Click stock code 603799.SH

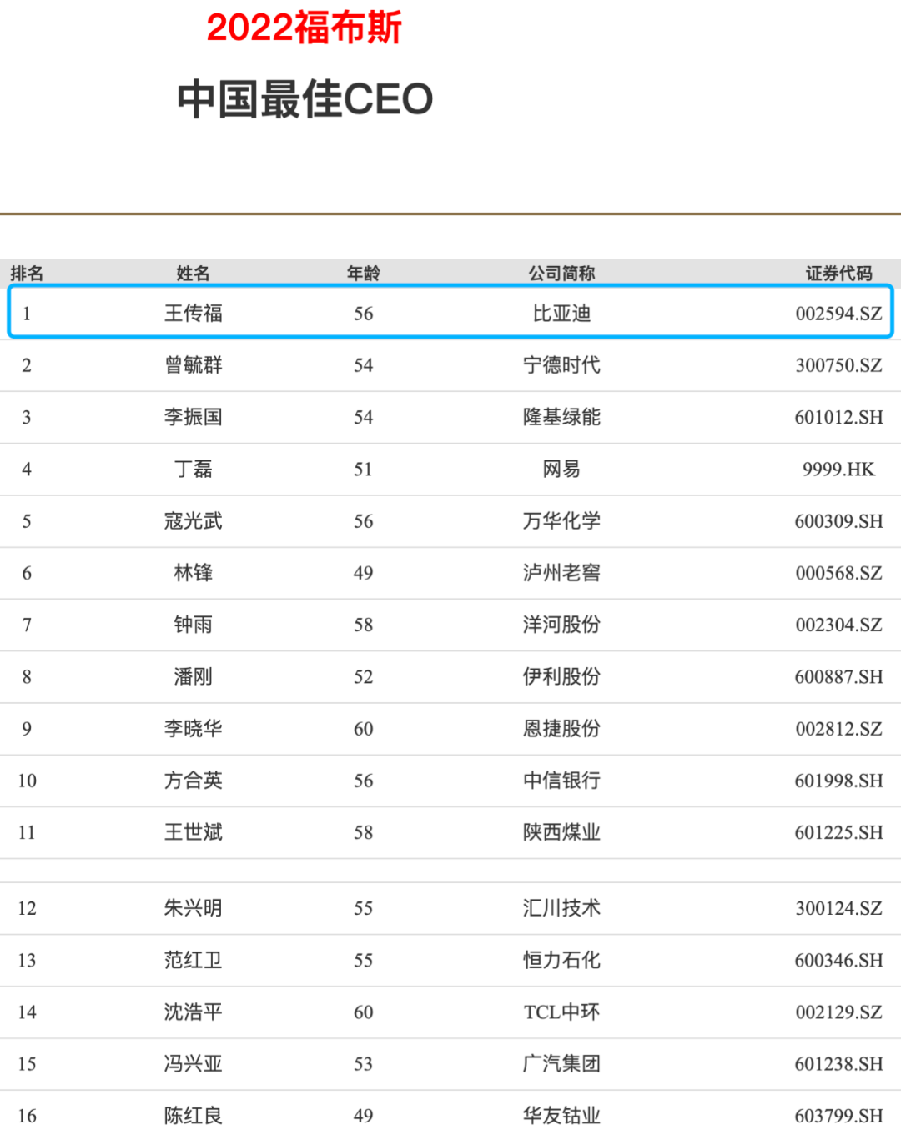tap(838, 1116)
